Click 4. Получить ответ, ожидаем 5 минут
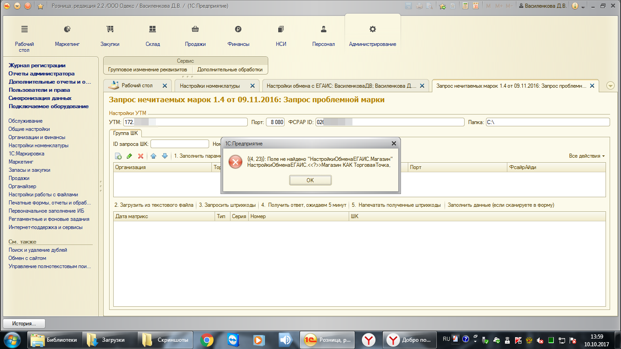Screen dimensions: 621x349 point(304,205)
